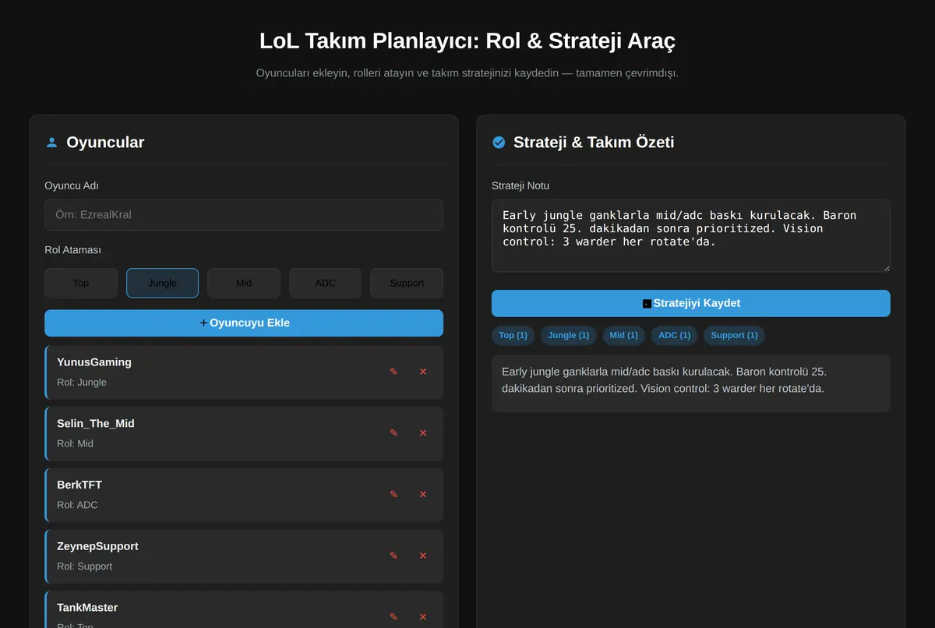Choose the Mid role
The image size is (935, 628).
244,283
